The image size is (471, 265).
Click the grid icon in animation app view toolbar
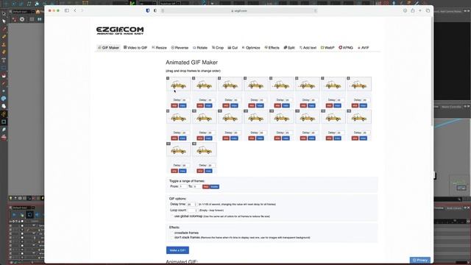[x=32, y=19]
